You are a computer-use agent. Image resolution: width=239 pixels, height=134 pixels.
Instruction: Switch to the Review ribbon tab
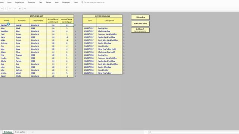coord(49,3)
